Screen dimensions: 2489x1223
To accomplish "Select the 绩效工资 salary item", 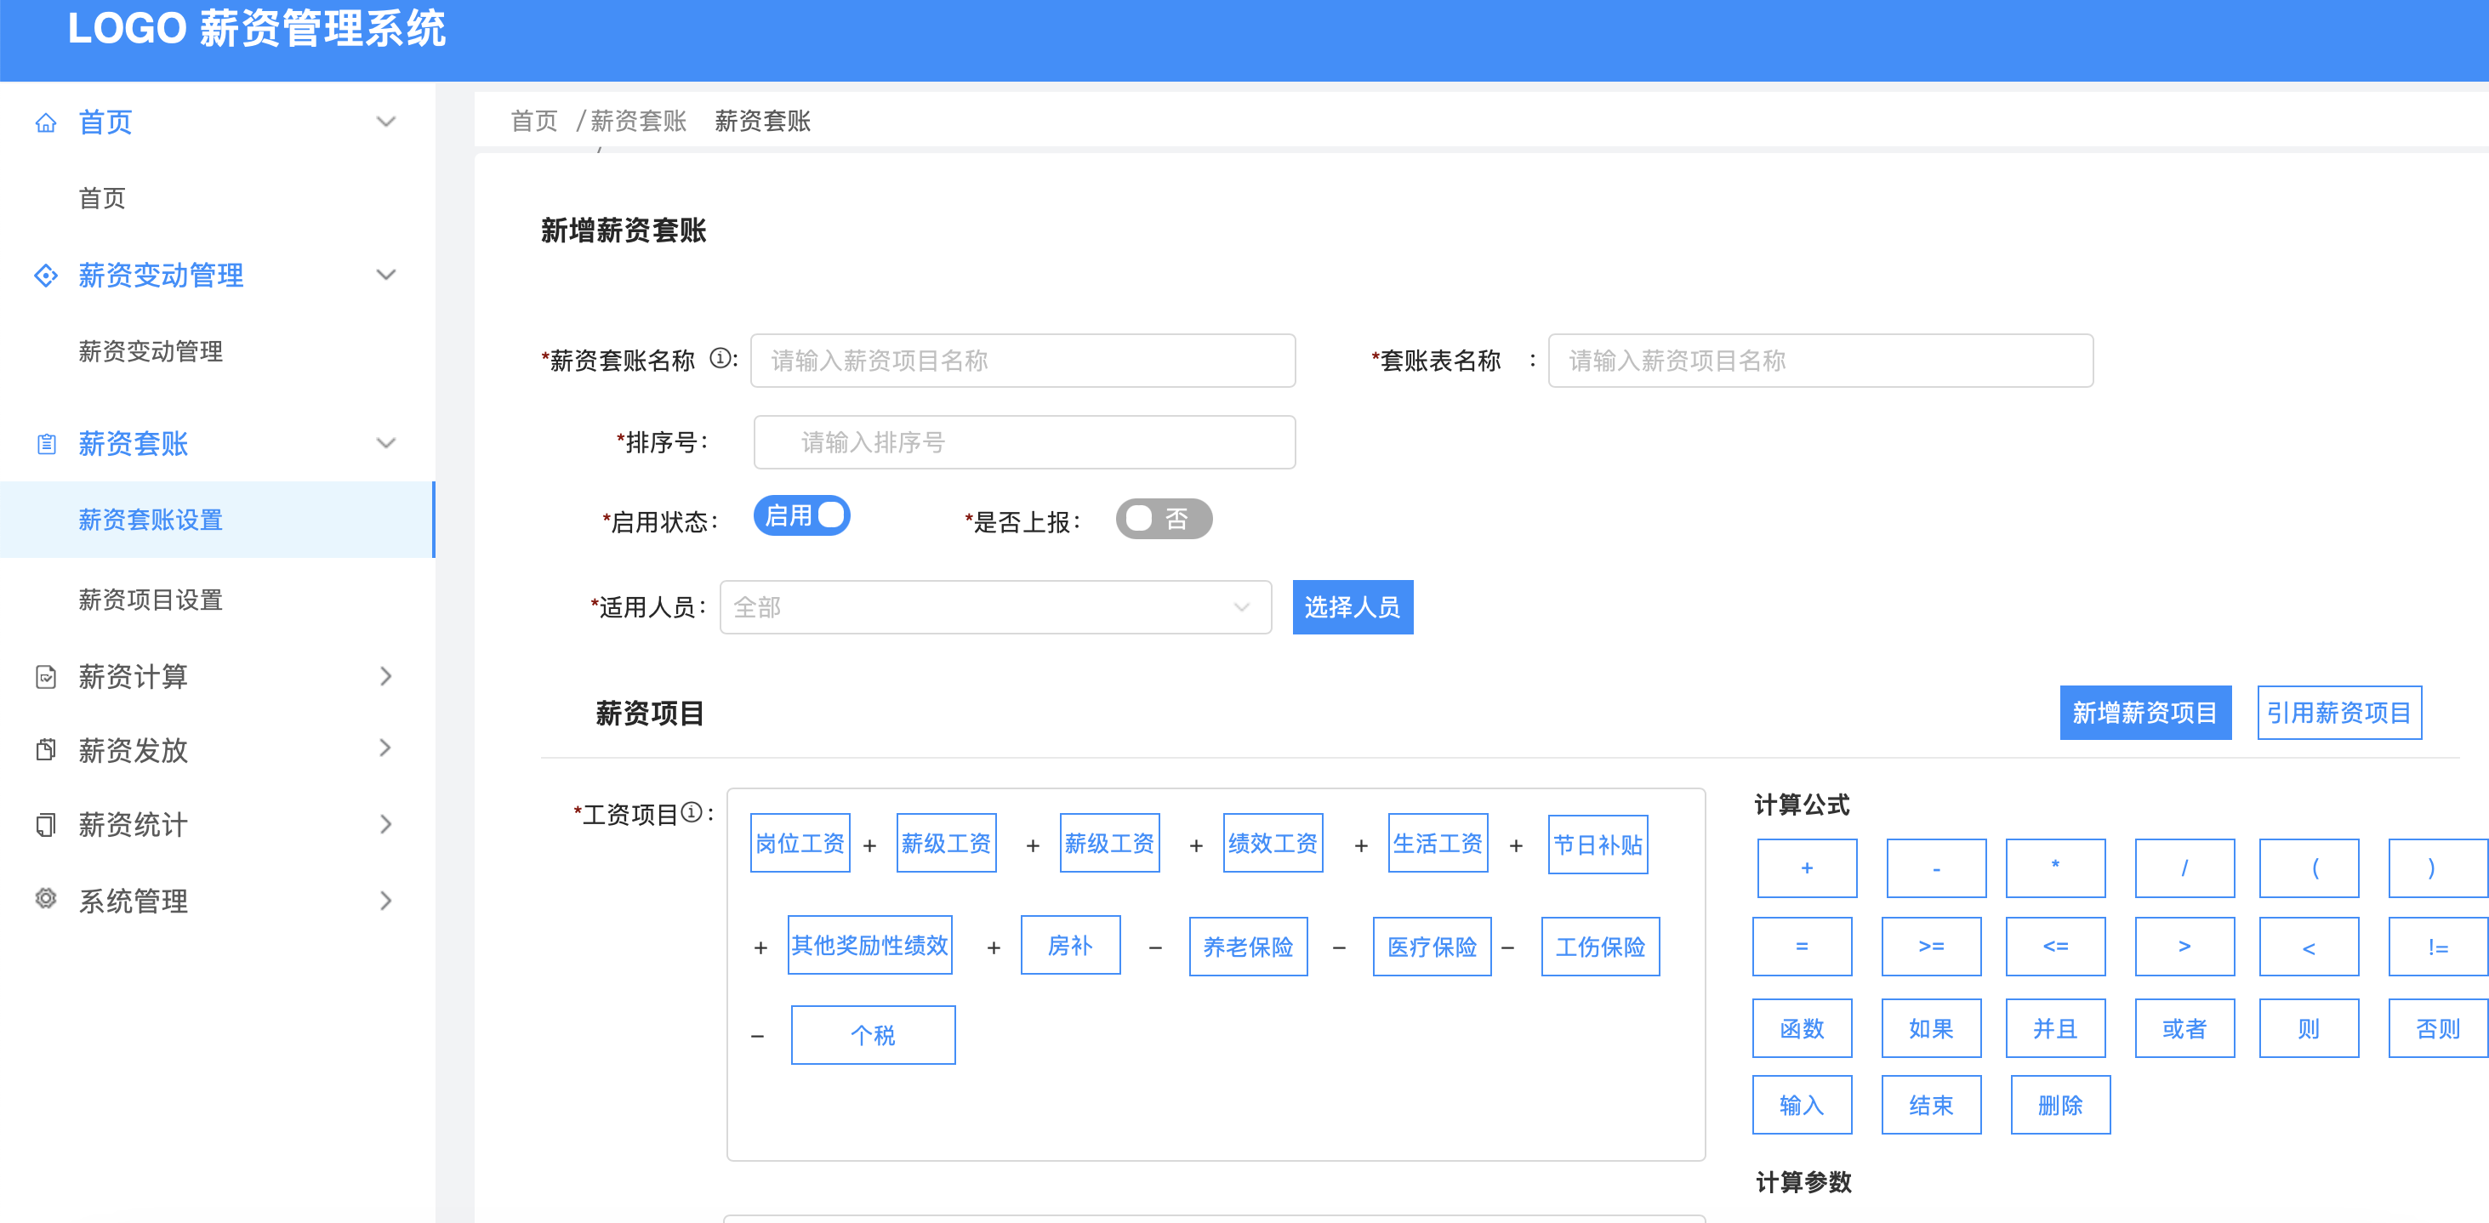I will pos(1273,842).
